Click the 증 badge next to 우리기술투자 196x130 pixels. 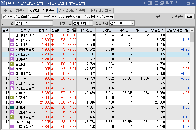coord(12,112)
